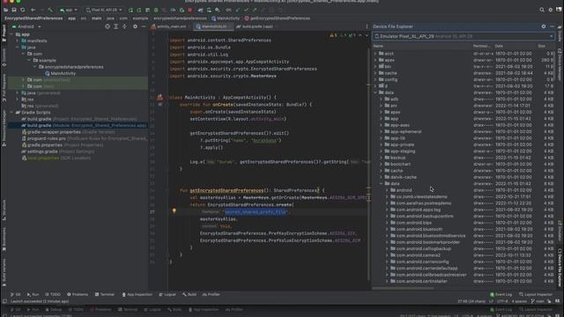Collapse the Gradle Scripts node

pos(11,113)
